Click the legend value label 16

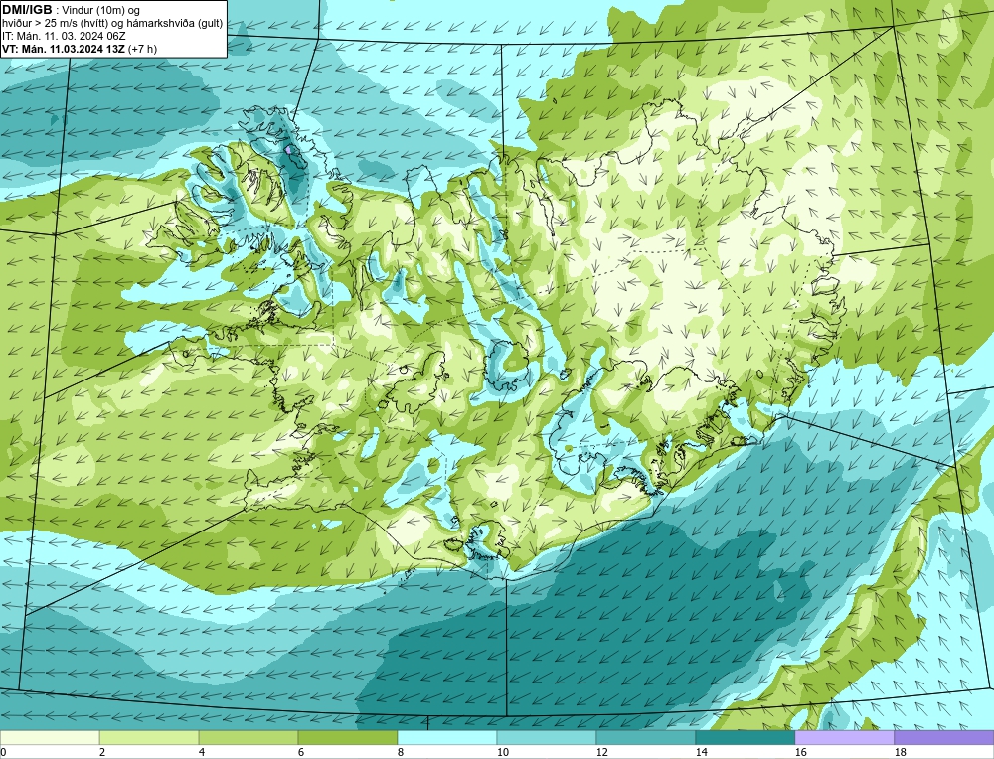click(801, 752)
